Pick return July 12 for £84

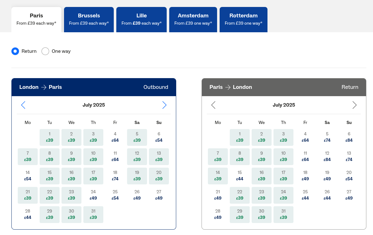[x=327, y=157]
